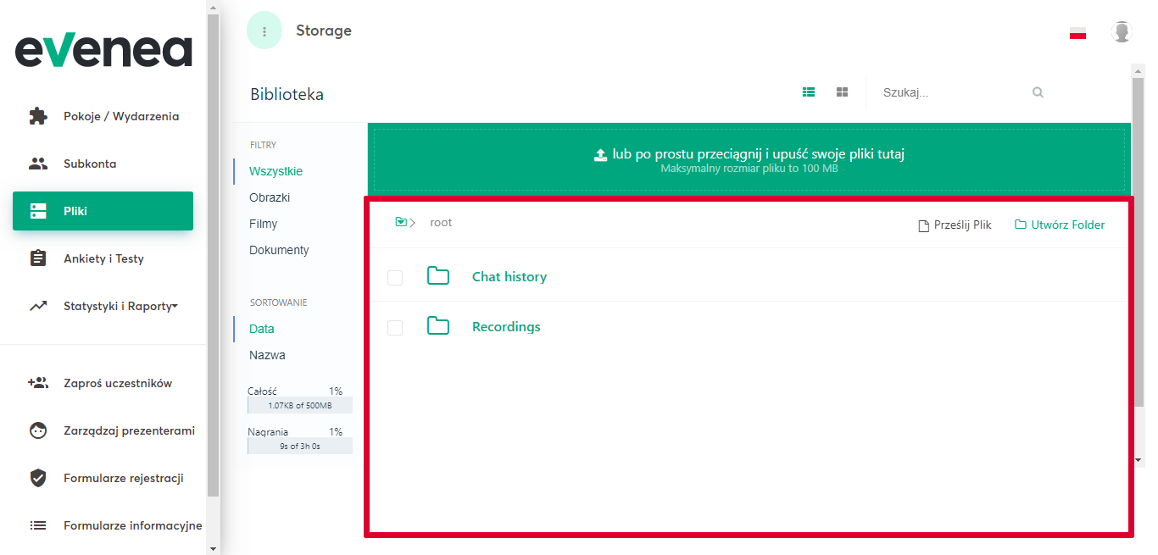The height and width of the screenshot is (555, 1158).
Task: Open the user avatar profile menu
Action: click(x=1122, y=32)
